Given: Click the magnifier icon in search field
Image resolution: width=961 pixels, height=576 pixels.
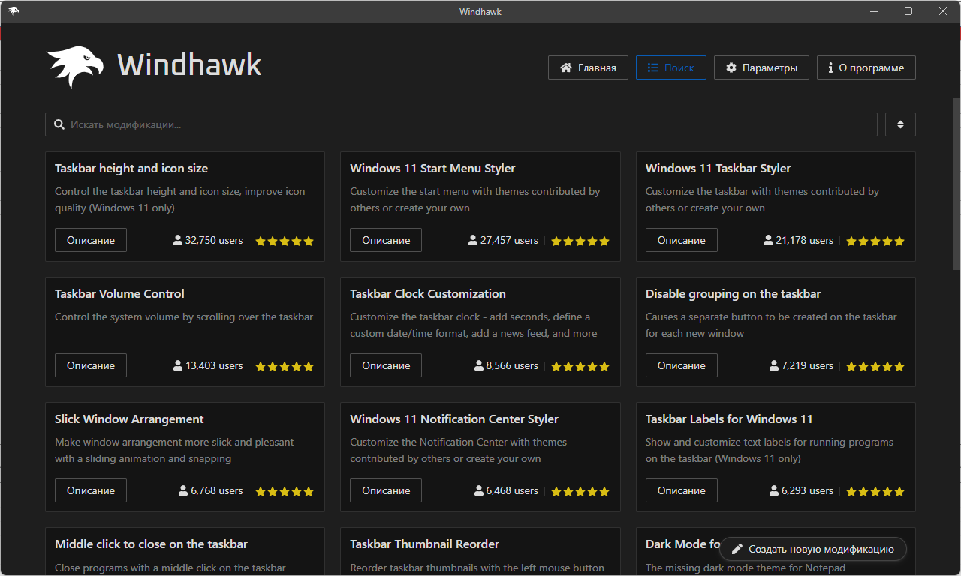Looking at the screenshot, I should 59,124.
